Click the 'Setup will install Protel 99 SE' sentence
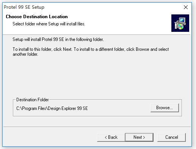Image resolution: width=196 pixels, height=149 pixels. point(58,39)
